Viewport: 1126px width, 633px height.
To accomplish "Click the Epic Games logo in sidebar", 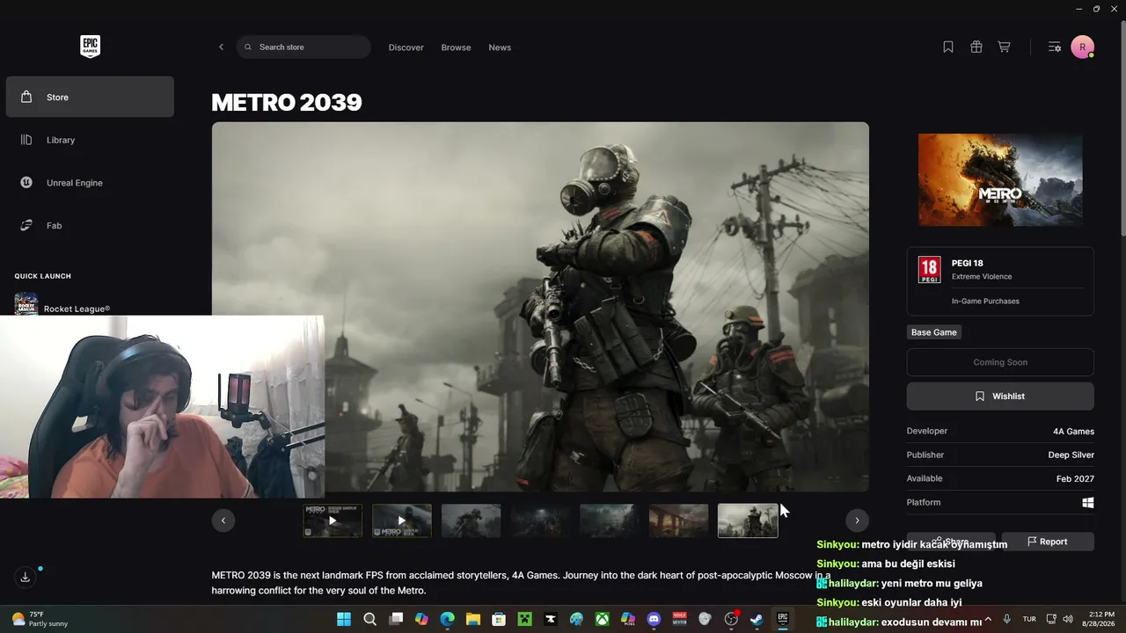I will [90, 47].
